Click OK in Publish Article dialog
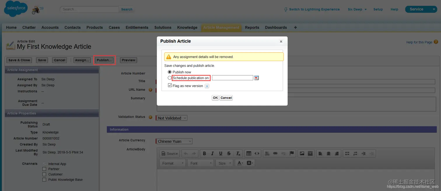Viewport: 441px width, 191px height. [x=215, y=98]
